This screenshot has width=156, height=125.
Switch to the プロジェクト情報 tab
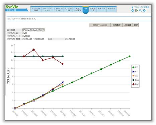tap(36, 9)
